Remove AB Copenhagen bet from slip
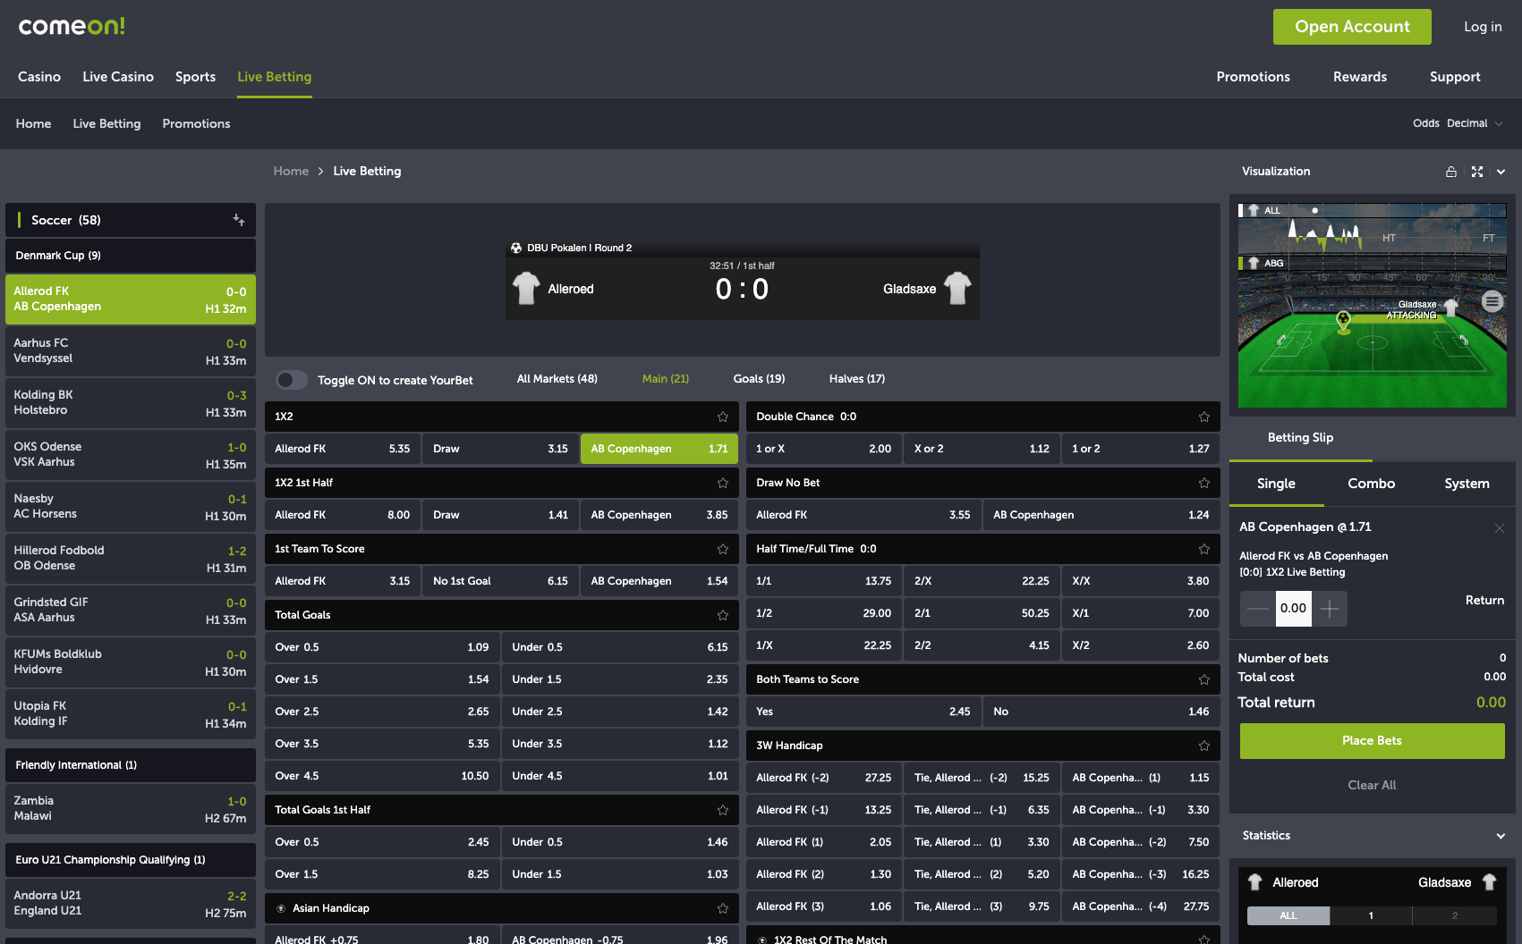Screen dimensions: 1522x944 1499,528
